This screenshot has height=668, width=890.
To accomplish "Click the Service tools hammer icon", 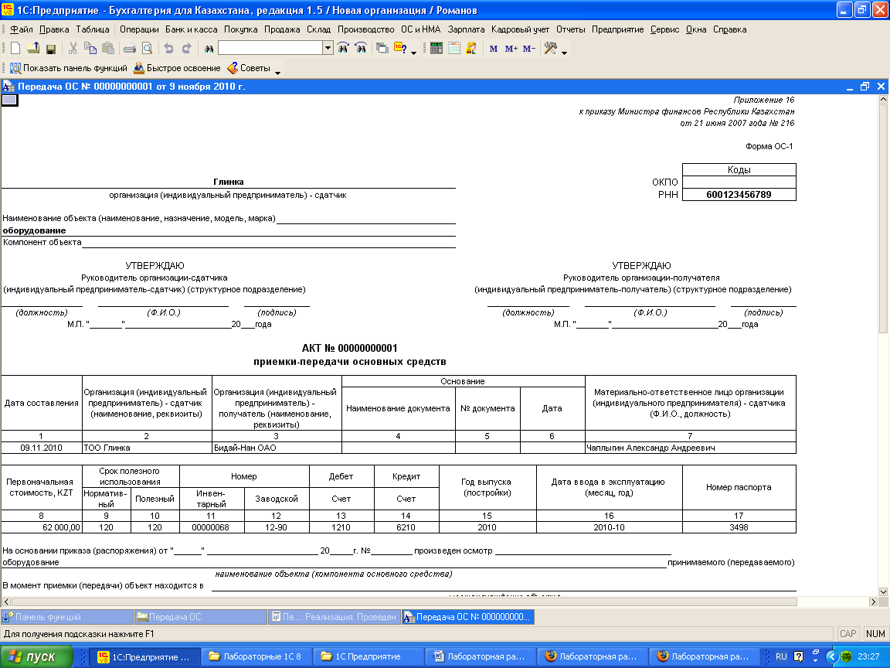I will 551,49.
